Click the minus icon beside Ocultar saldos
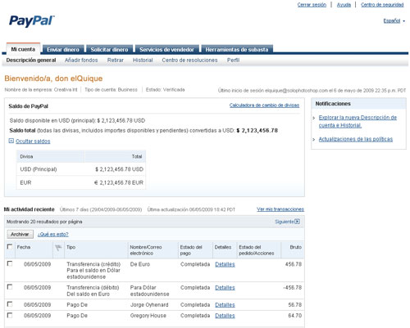 (x=11, y=141)
